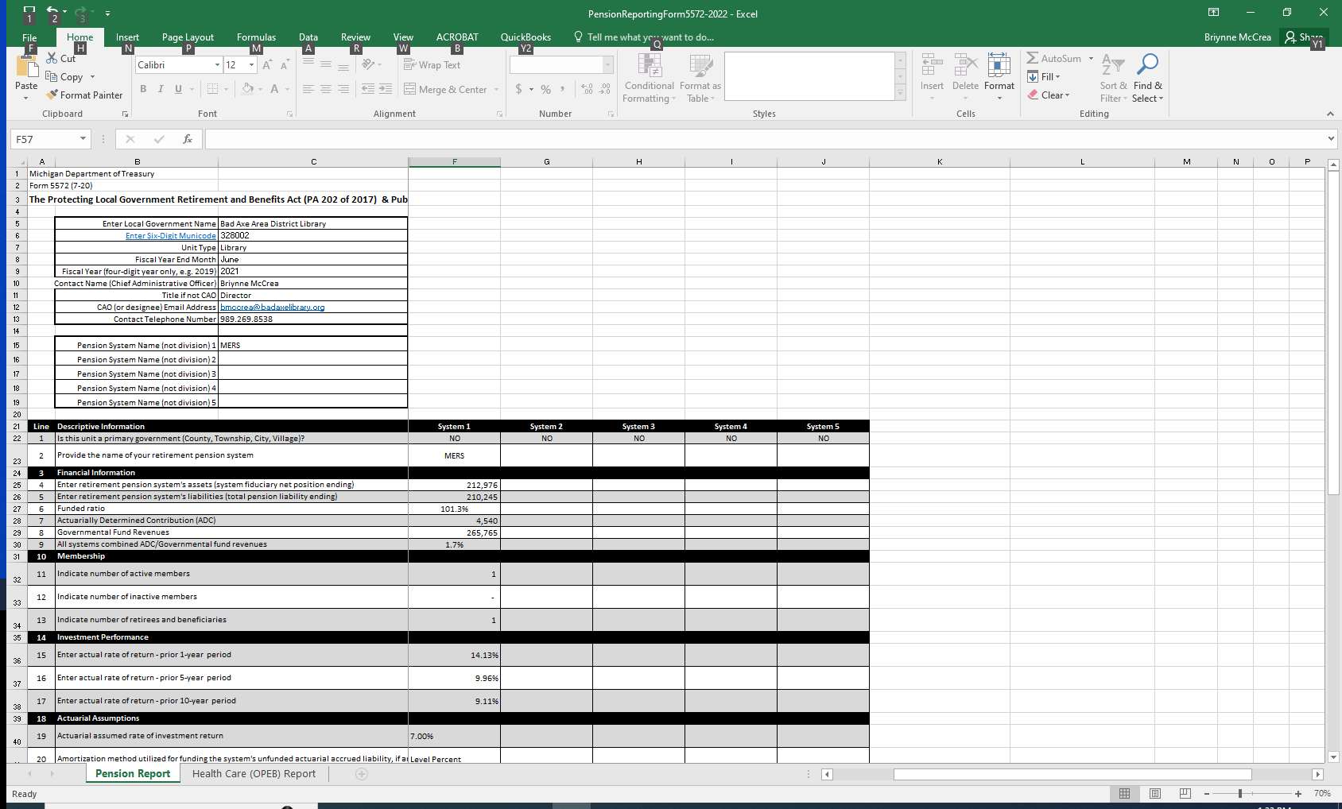
Task: Apply the Fill Color bucket
Action: [x=247, y=89]
